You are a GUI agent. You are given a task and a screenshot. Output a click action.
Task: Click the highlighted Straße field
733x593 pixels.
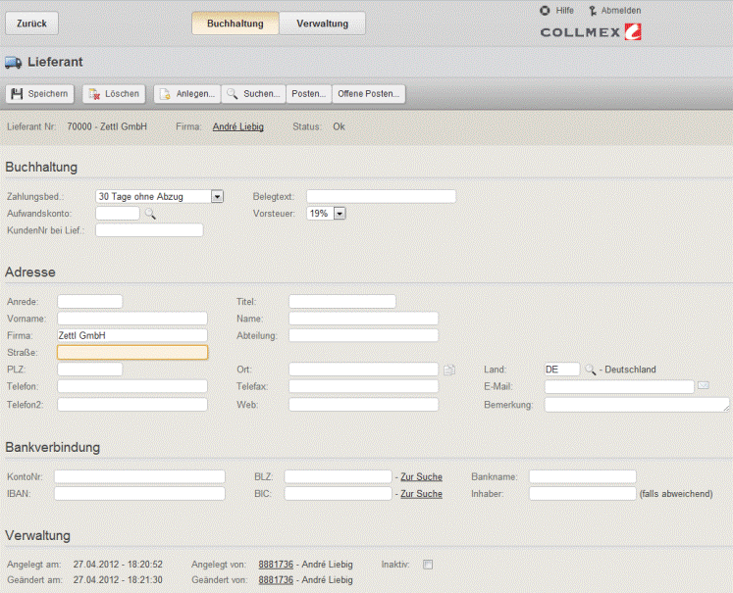click(x=132, y=353)
